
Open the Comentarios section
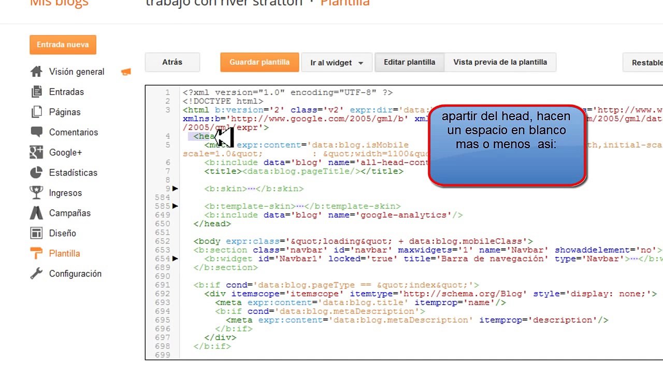[74, 132]
